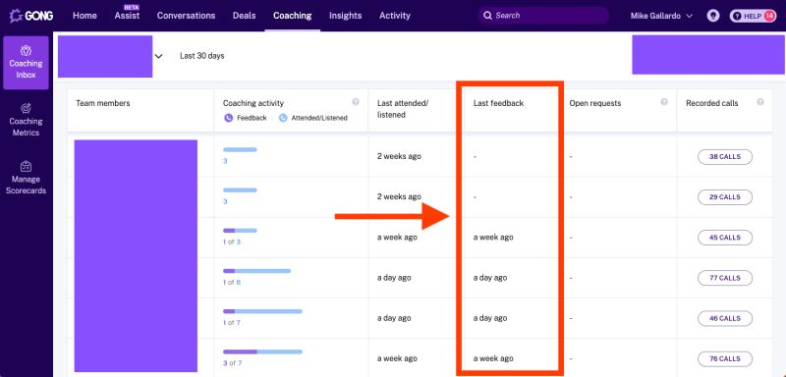Click the search magnifier icon
The width and height of the screenshot is (786, 377).
(x=487, y=16)
